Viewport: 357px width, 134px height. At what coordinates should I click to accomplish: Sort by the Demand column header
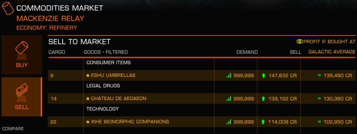coord(247,52)
